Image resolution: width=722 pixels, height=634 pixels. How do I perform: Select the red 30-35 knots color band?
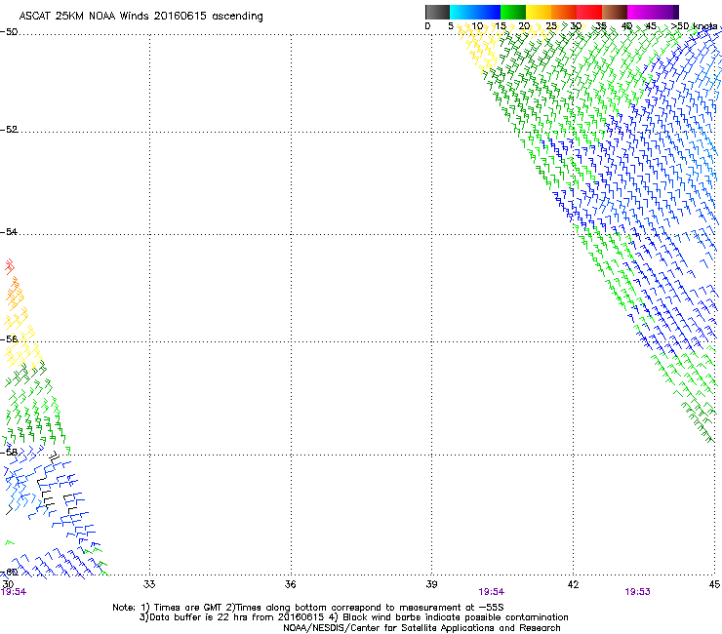pos(589,12)
